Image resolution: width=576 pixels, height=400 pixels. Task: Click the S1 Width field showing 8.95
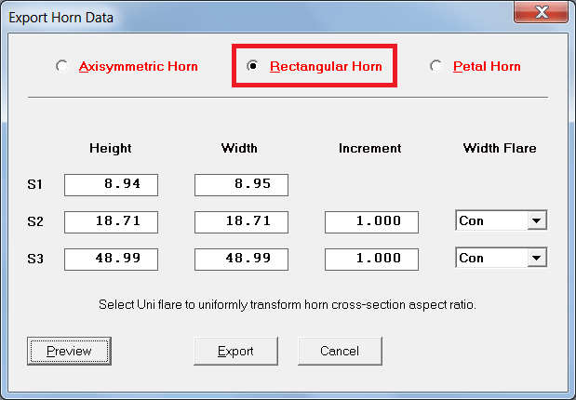[x=241, y=185]
